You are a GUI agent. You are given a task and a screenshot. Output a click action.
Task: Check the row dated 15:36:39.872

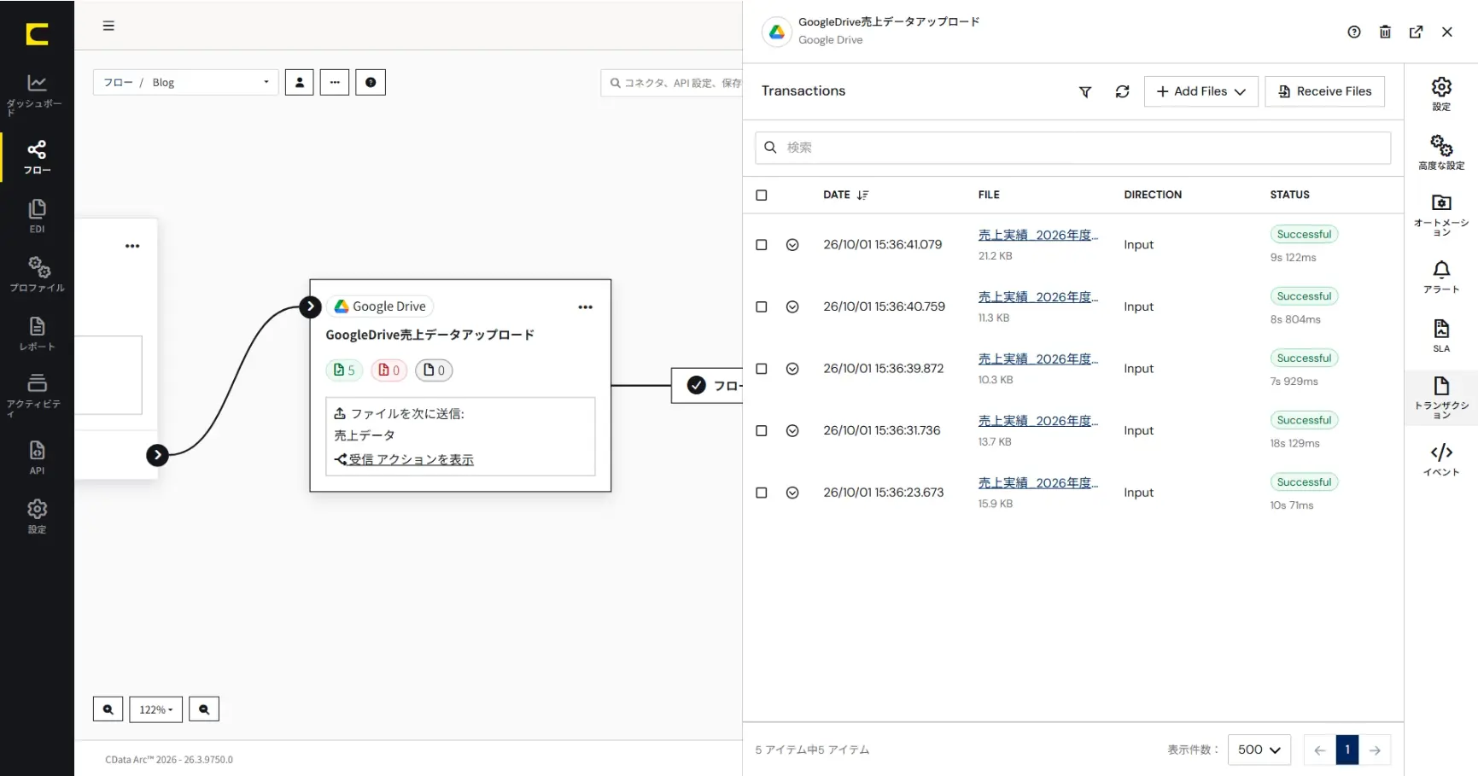[x=762, y=369]
